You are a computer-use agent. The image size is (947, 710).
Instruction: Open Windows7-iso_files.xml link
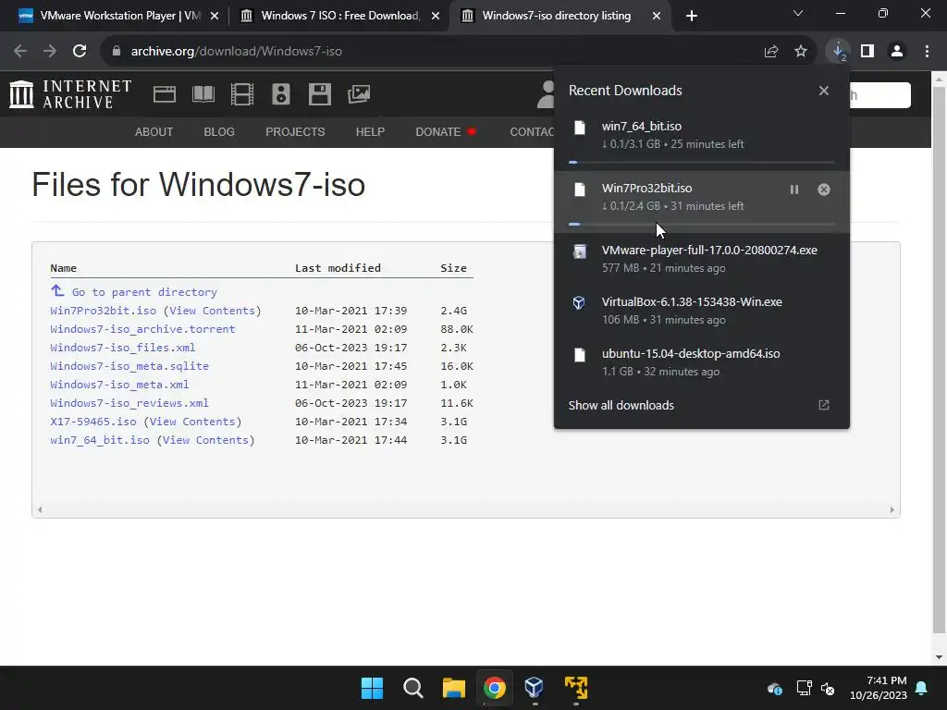(x=123, y=348)
